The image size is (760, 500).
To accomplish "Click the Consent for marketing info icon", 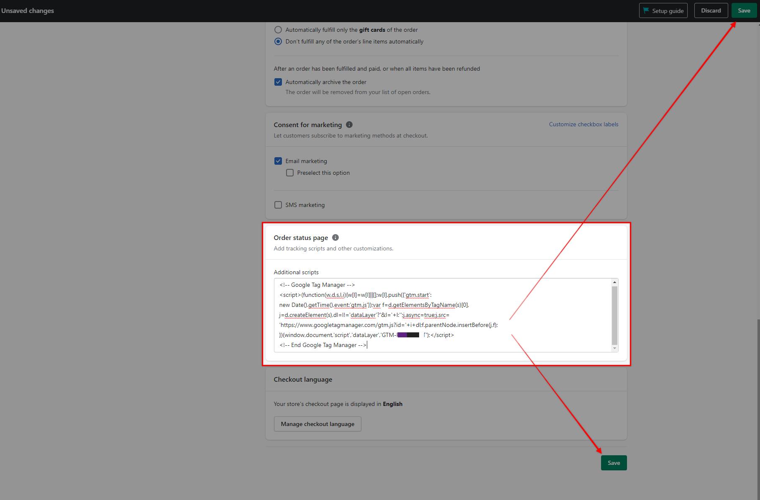I will click(x=349, y=125).
